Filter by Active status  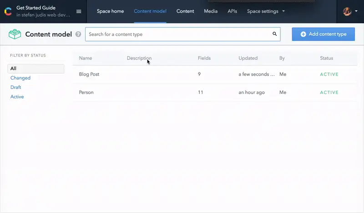pyautogui.click(x=17, y=97)
